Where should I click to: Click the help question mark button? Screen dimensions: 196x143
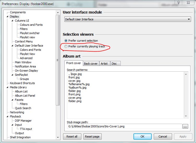pyautogui.click(x=179, y=3)
